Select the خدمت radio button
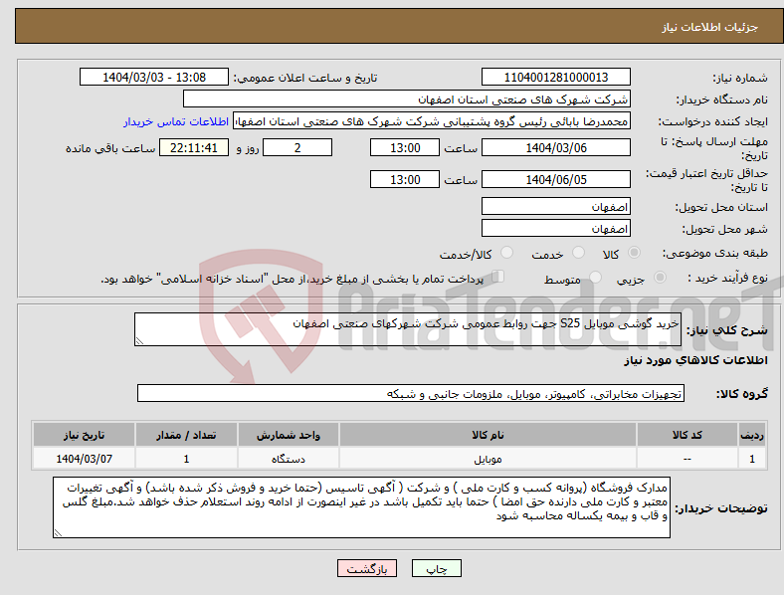This screenshot has width=784, height=595. [x=578, y=253]
